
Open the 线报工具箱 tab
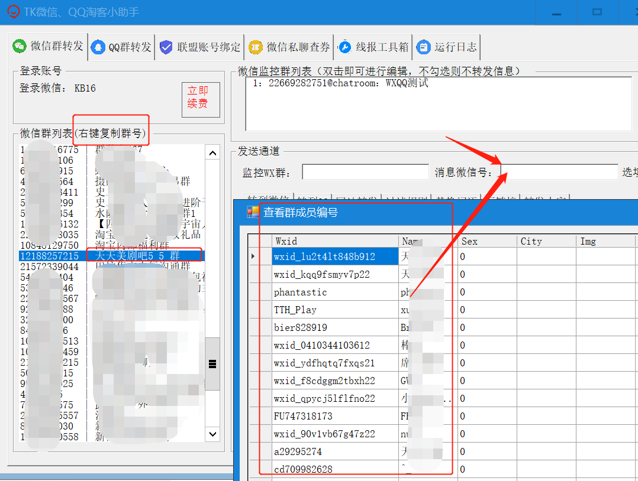[x=373, y=47]
